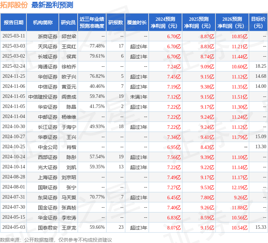This screenshot has width=268, height=243.
Task: Click accuracy value 49.93%
Action: 97,126
